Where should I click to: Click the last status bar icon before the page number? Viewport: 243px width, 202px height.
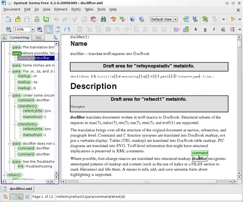coord(27,197)
